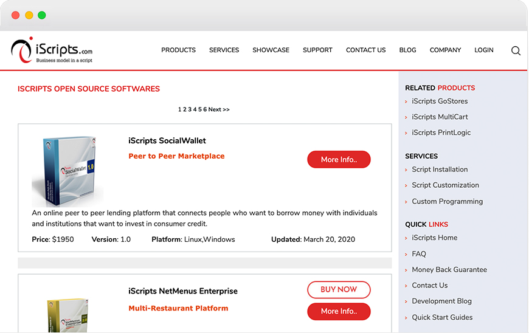
Task: Click More Info for NetMenus Enterprise
Action: point(339,312)
